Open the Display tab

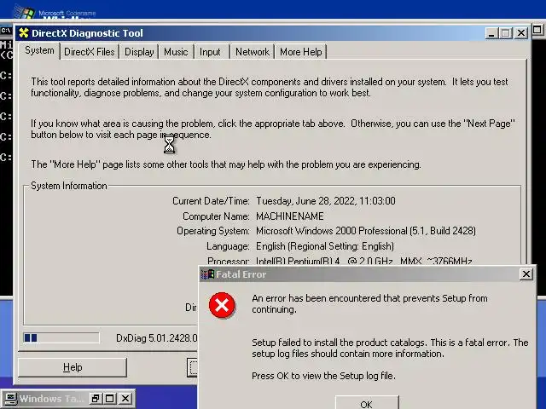tap(139, 52)
